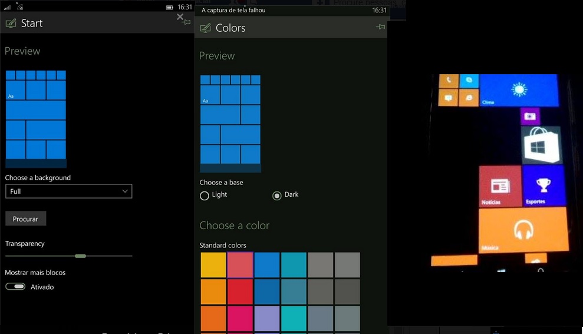
Task: Click the Transparency slider handle
Action: [x=81, y=256]
